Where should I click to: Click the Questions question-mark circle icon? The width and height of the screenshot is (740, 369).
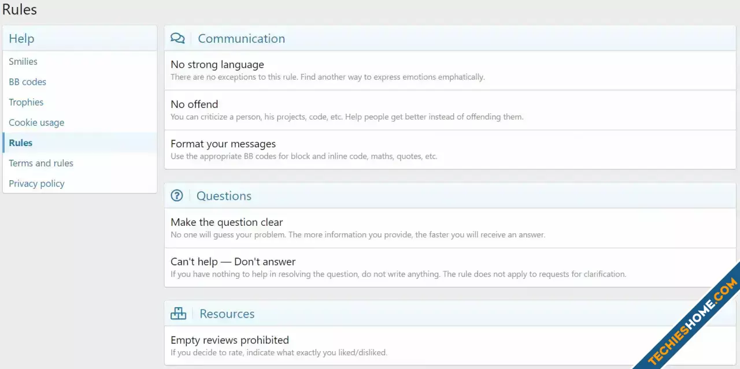177,196
